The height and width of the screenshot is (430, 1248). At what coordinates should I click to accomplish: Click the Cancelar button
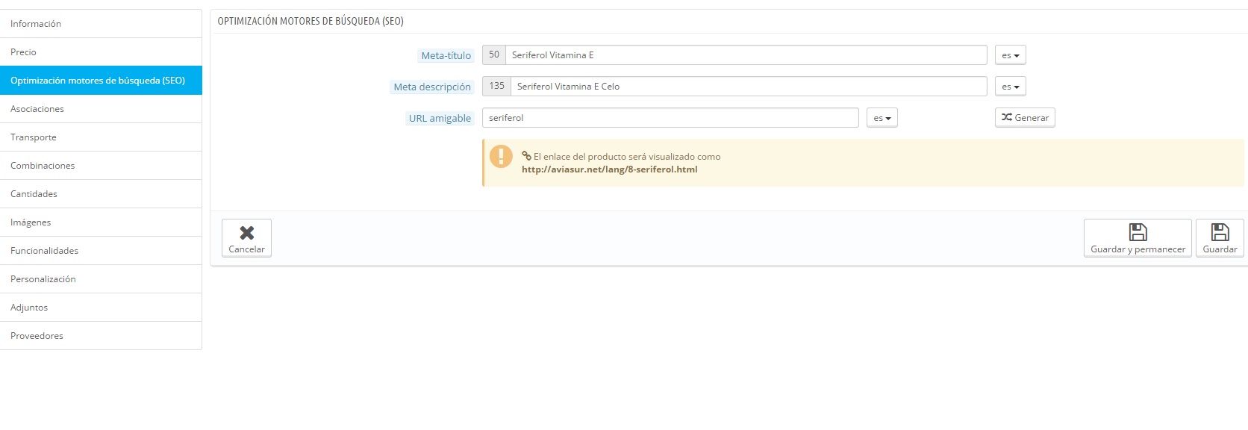coord(246,238)
